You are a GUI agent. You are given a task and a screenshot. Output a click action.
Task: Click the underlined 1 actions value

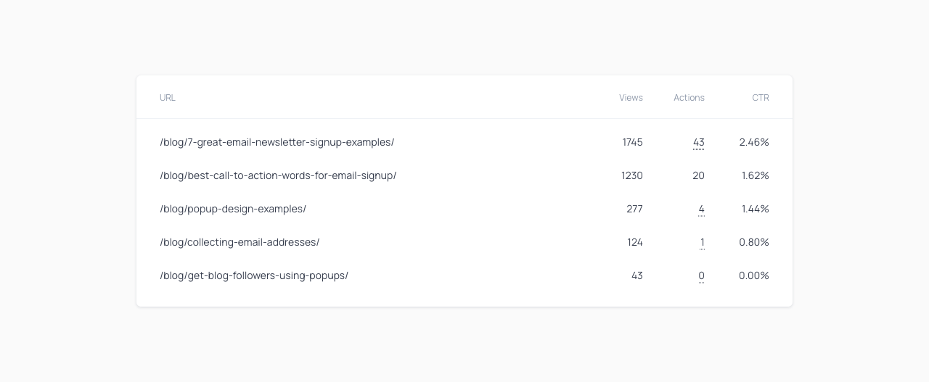(702, 242)
